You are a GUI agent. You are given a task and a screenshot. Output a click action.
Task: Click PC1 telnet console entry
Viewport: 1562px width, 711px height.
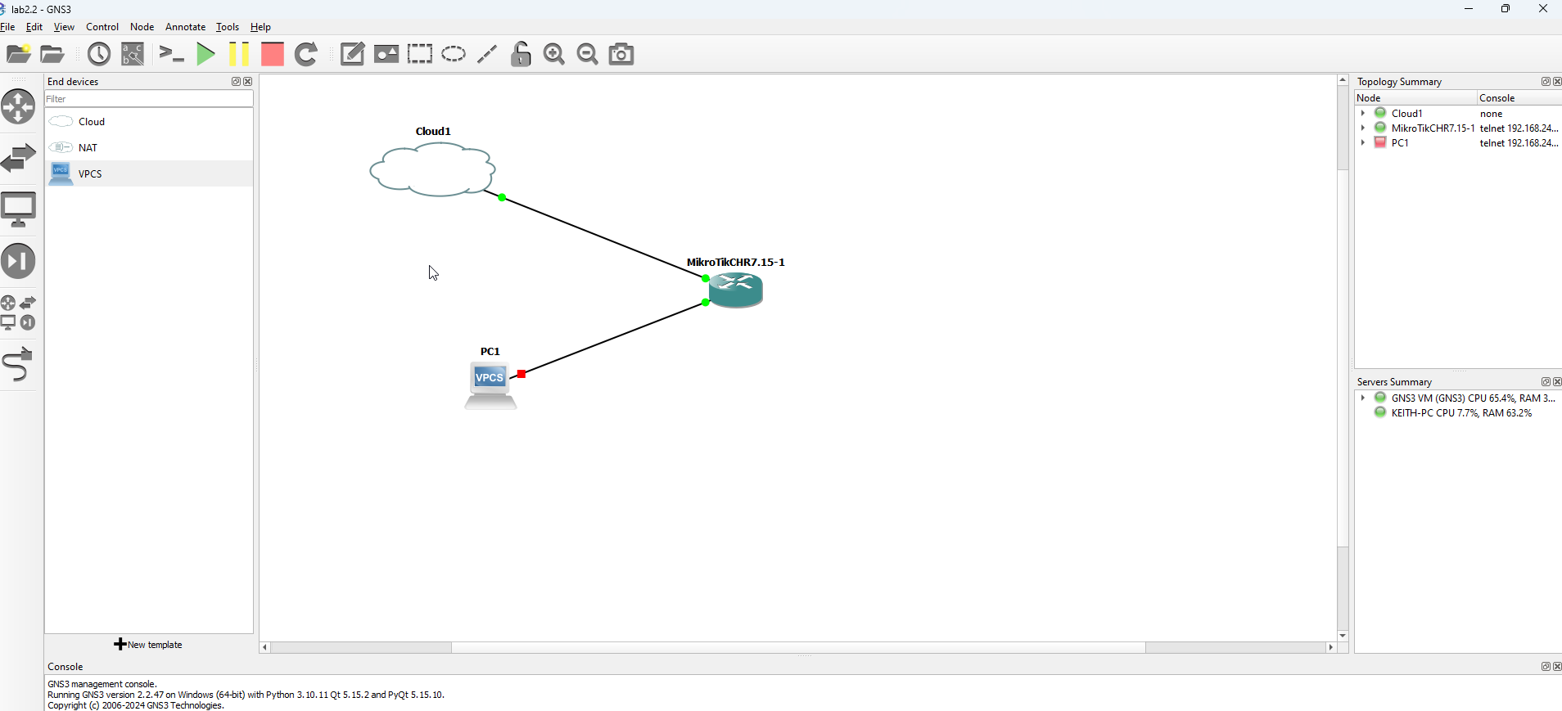pos(1519,142)
